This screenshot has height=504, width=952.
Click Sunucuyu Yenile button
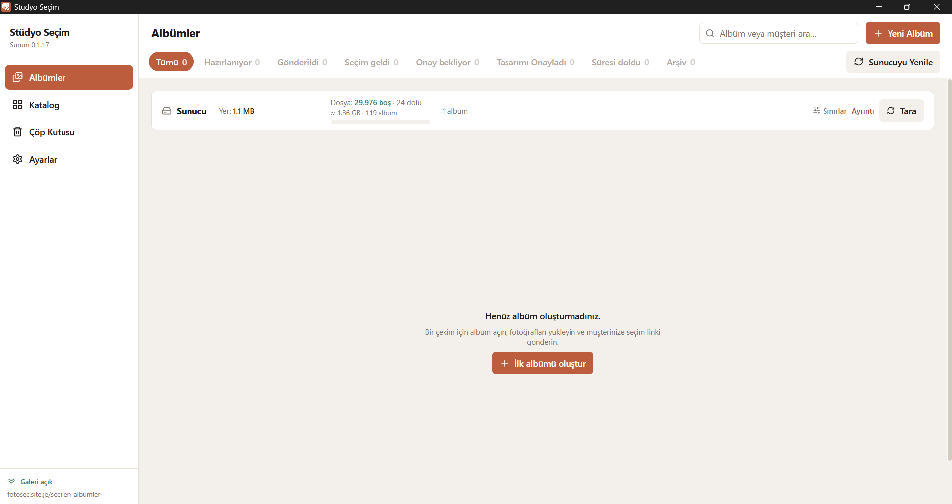point(893,62)
